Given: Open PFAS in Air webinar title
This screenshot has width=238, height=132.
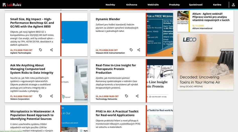Looking at the screenshot, I should (117, 113).
